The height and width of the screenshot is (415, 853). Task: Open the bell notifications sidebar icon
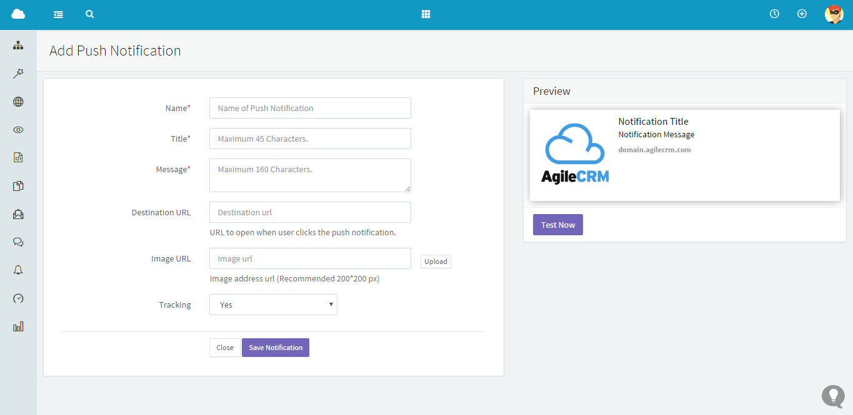pos(18,270)
